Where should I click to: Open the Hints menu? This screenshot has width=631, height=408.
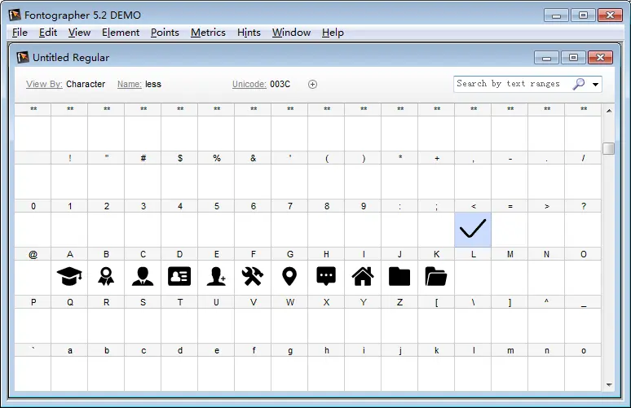click(x=249, y=33)
